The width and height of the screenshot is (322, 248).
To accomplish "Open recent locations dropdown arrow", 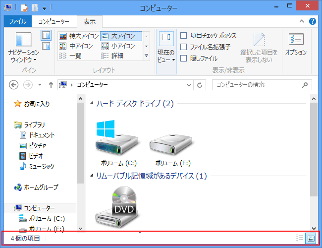I will [40, 85].
